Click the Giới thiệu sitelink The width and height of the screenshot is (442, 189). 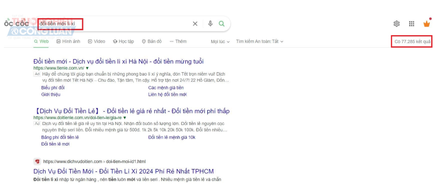pos(51,95)
